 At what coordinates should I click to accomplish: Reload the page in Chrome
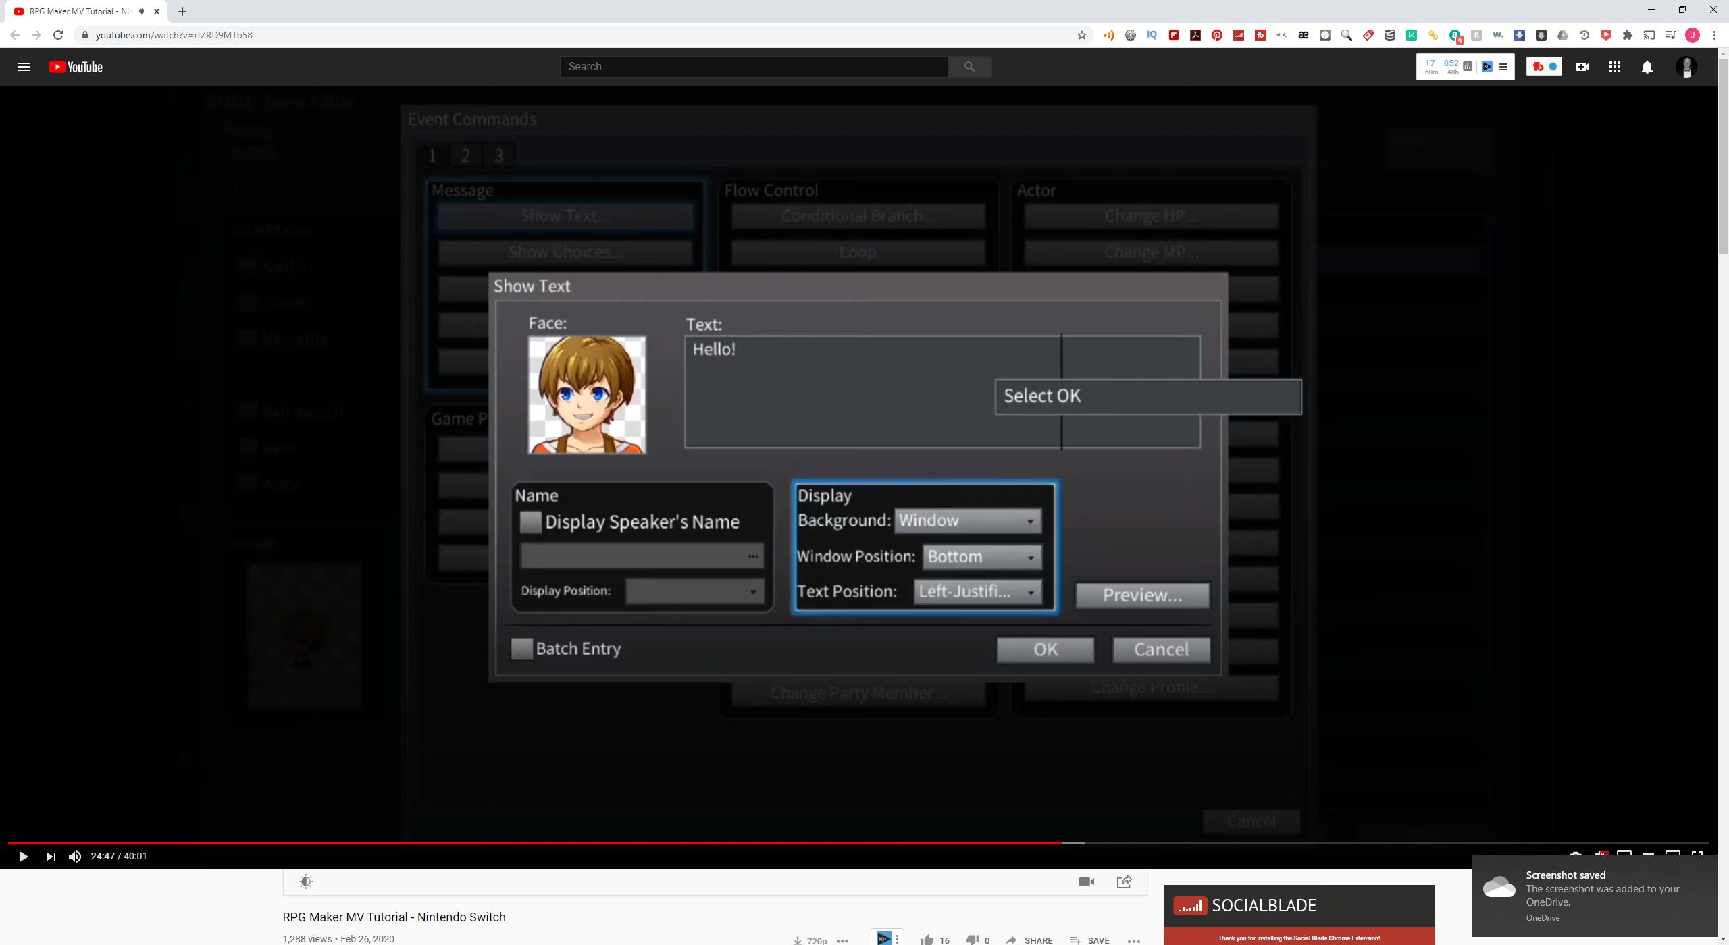[58, 35]
